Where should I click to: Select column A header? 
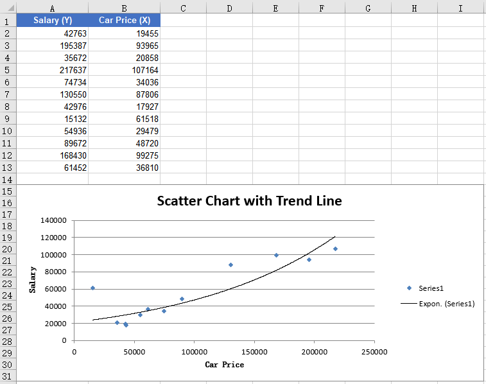pos(53,8)
